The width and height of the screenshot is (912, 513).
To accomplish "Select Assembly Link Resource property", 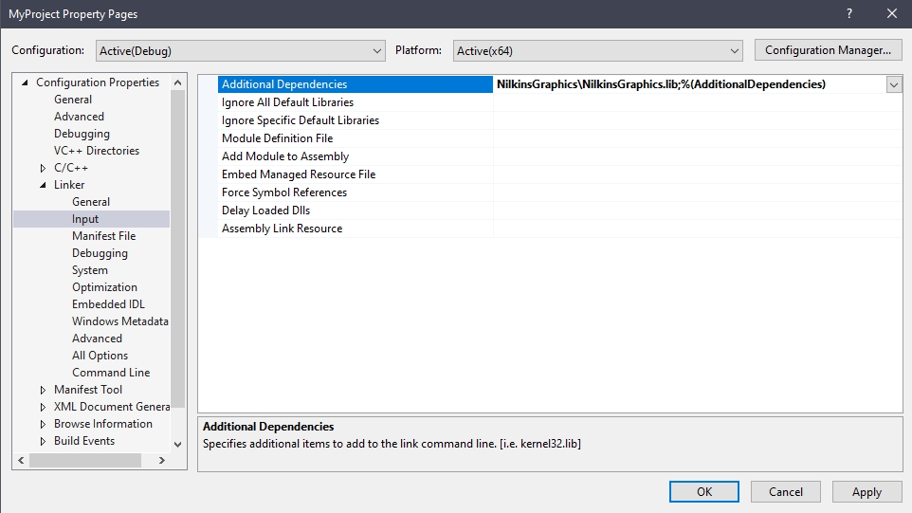I will (x=356, y=229).
